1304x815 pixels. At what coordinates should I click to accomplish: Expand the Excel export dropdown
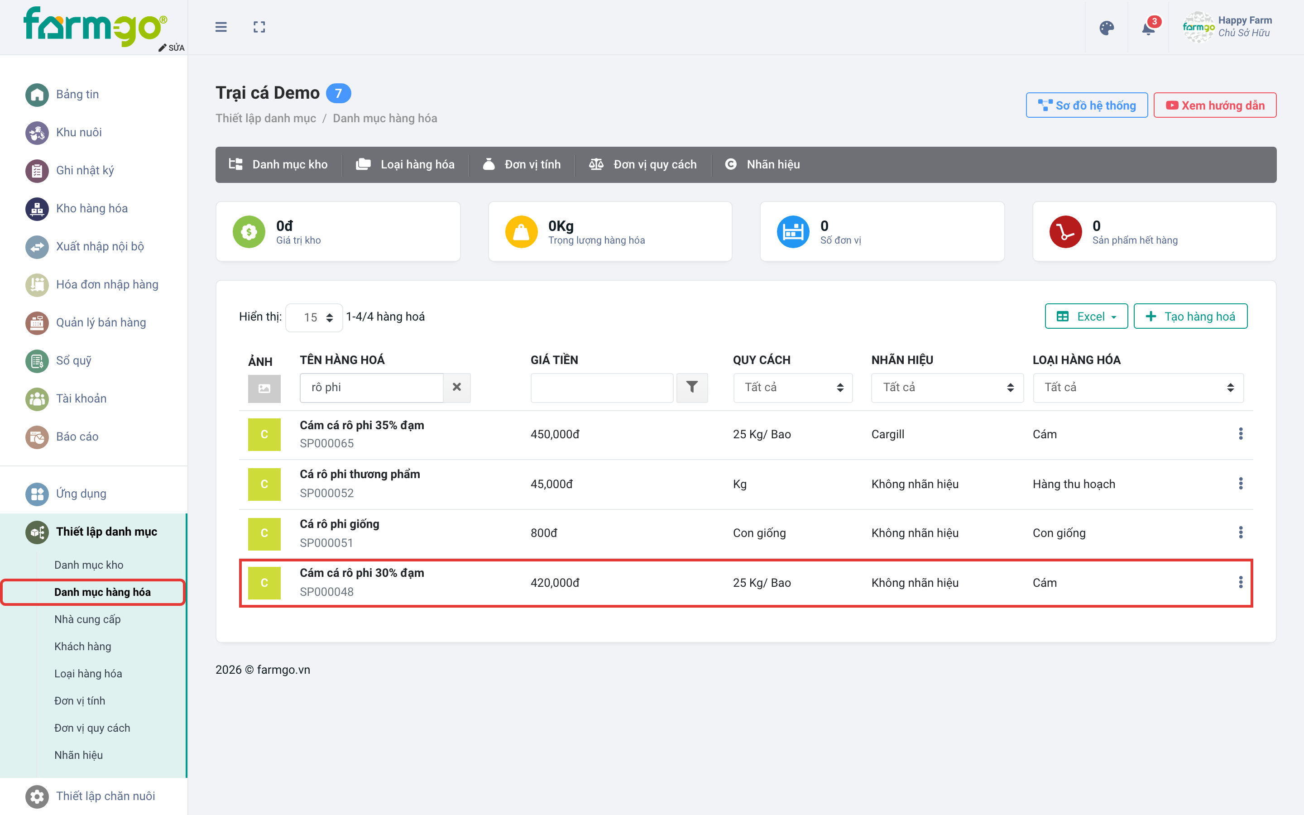[x=1086, y=316]
